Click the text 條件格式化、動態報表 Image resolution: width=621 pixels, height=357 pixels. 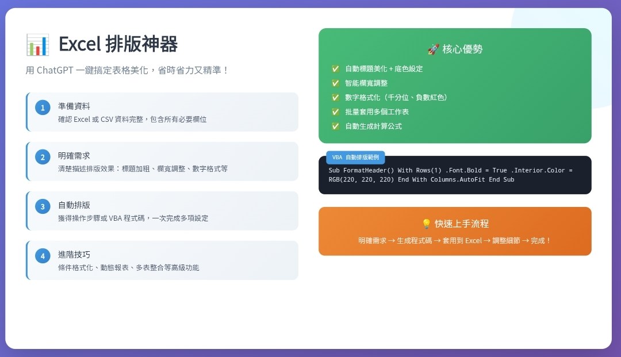pos(129,267)
